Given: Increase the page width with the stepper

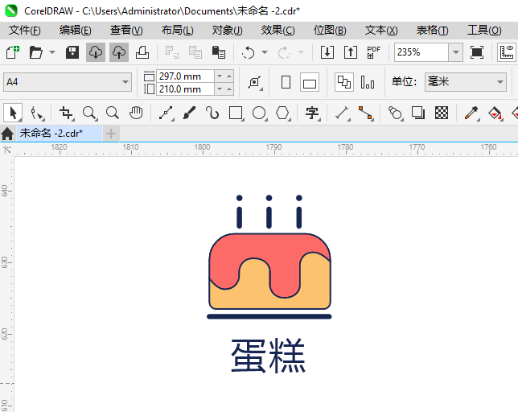Looking at the screenshot, I should click(x=229, y=76).
